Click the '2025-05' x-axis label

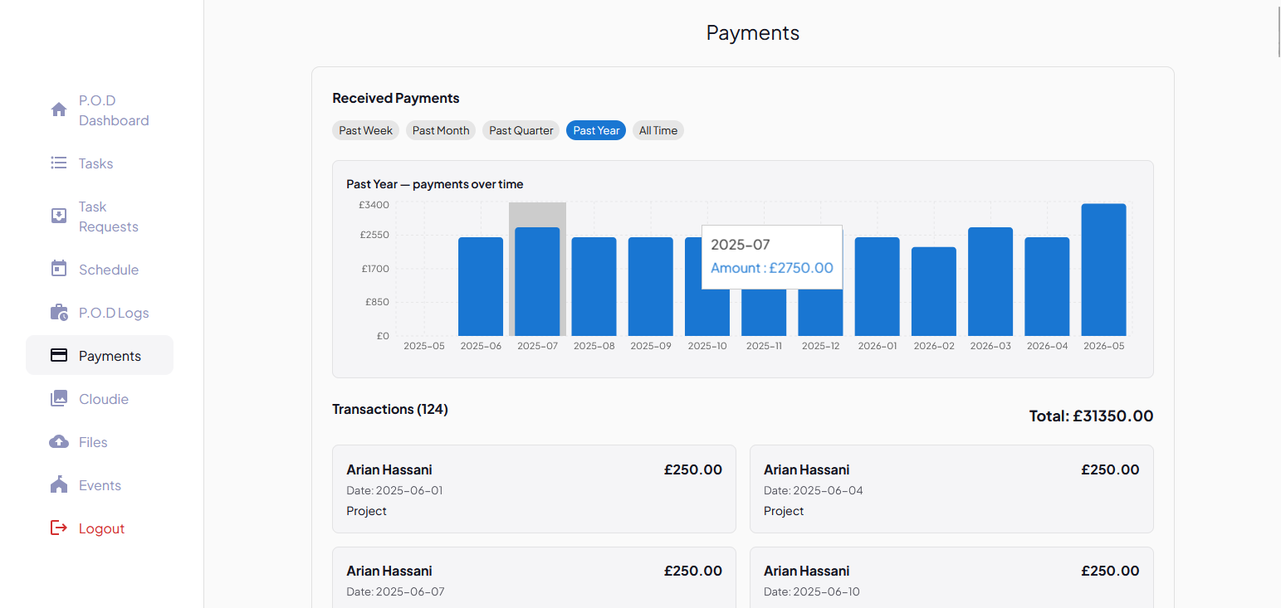tap(424, 346)
